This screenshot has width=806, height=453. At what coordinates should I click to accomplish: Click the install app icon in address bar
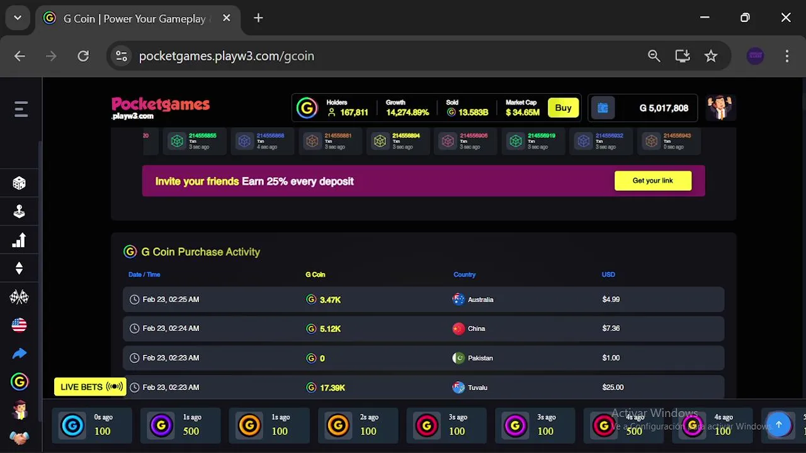pyautogui.click(x=683, y=56)
